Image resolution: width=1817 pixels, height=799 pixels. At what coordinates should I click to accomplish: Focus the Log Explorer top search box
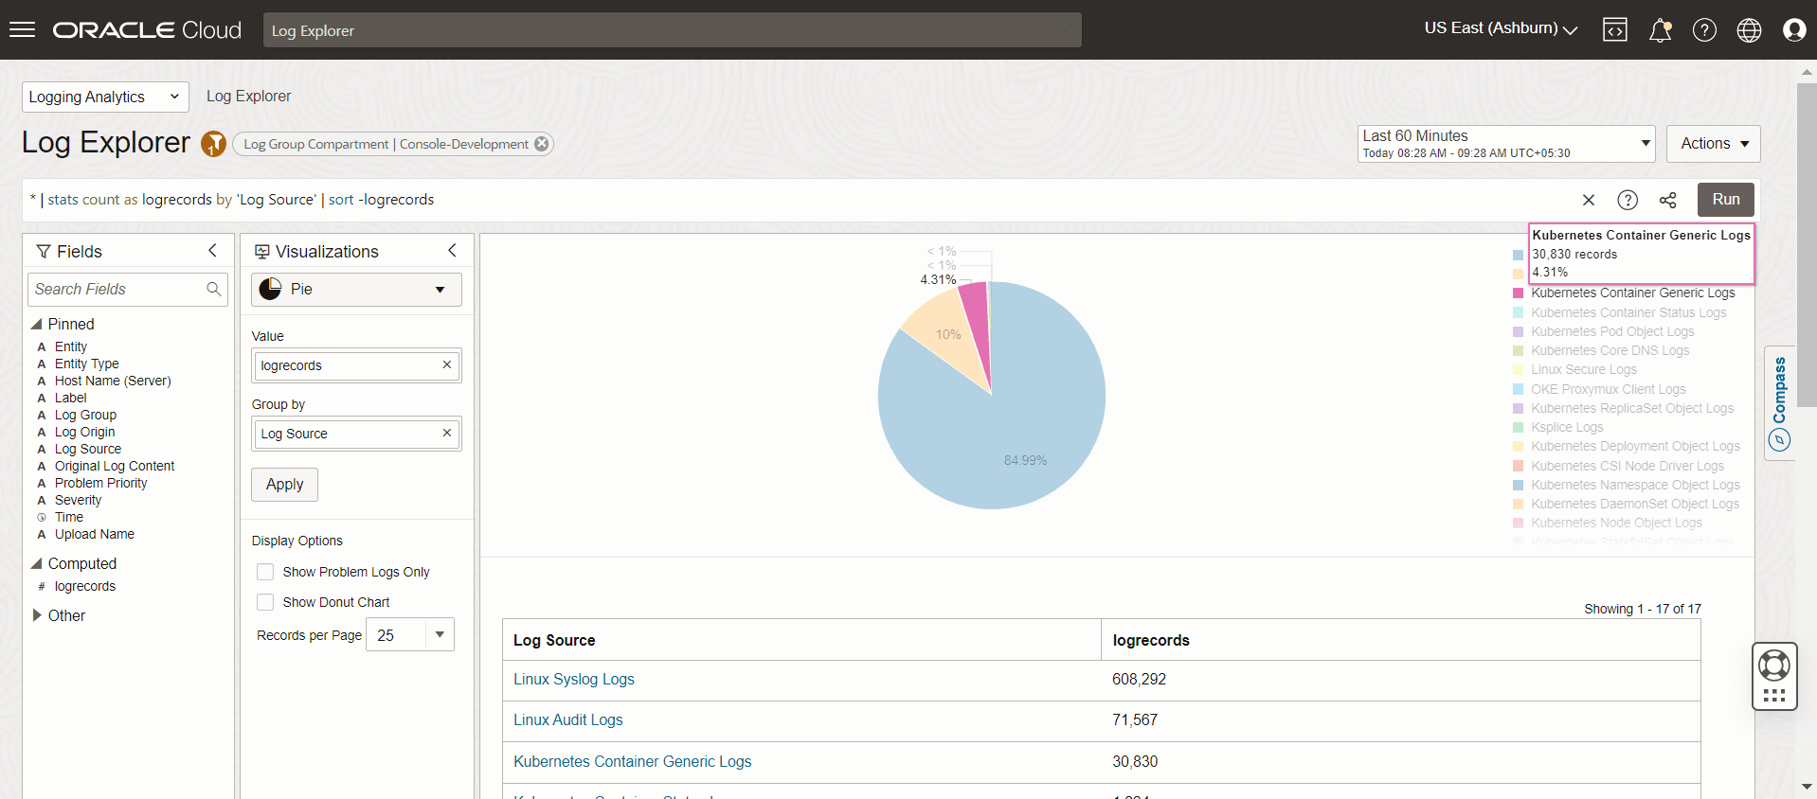[673, 30]
